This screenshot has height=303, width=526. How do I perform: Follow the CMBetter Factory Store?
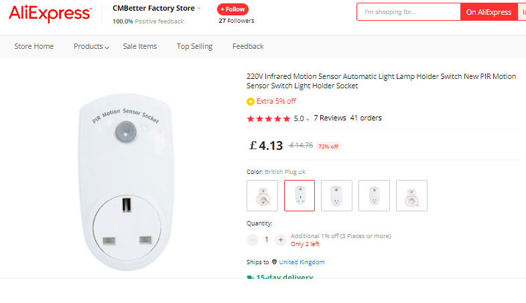point(233,9)
